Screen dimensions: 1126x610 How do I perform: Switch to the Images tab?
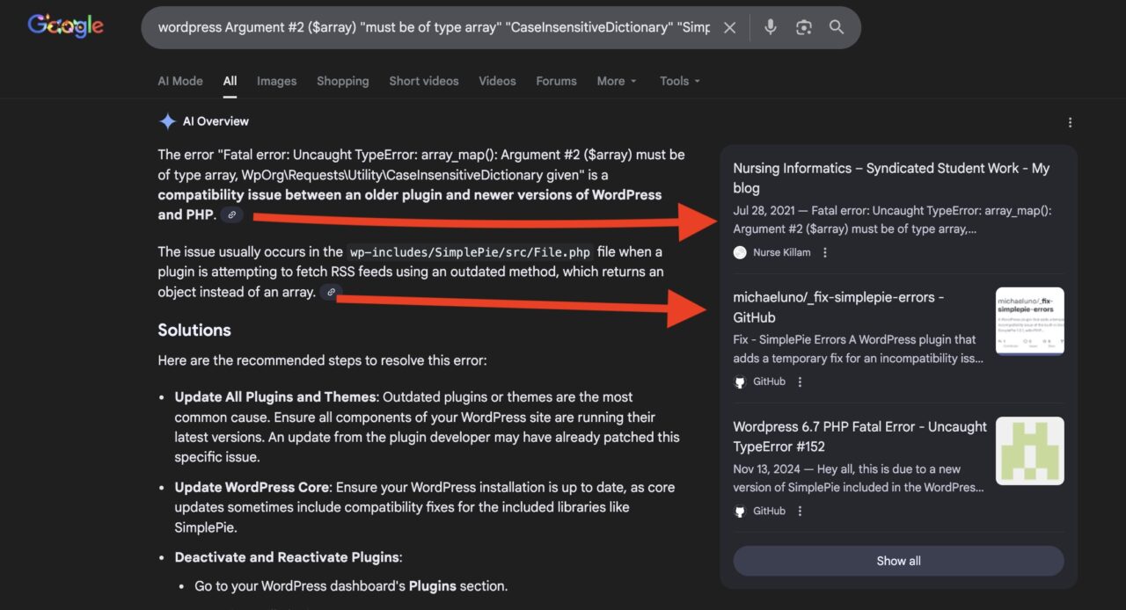click(x=276, y=81)
